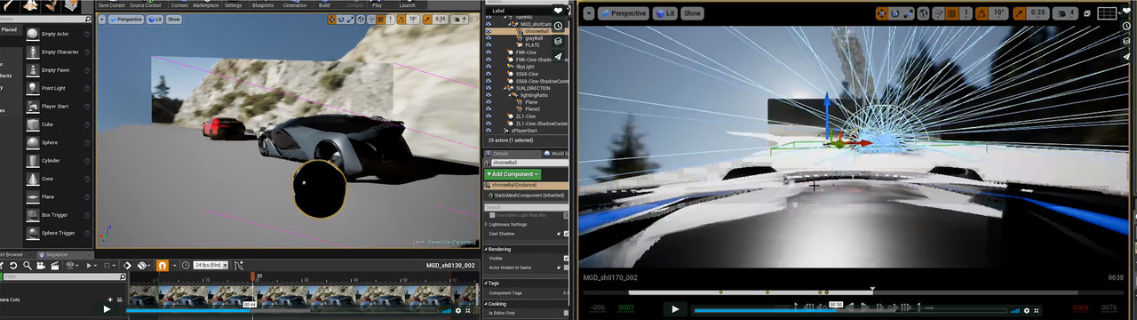Open 24 fps (film) frame rate dropdown
Image resolution: width=1137 pixels, height=320 pixels.
(211, 265)
